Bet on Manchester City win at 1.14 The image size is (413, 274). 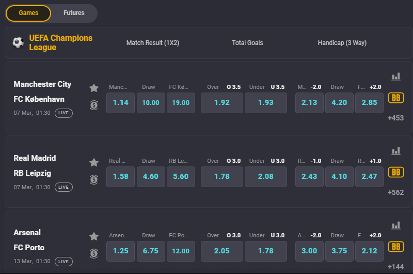(x=121, y=102)
